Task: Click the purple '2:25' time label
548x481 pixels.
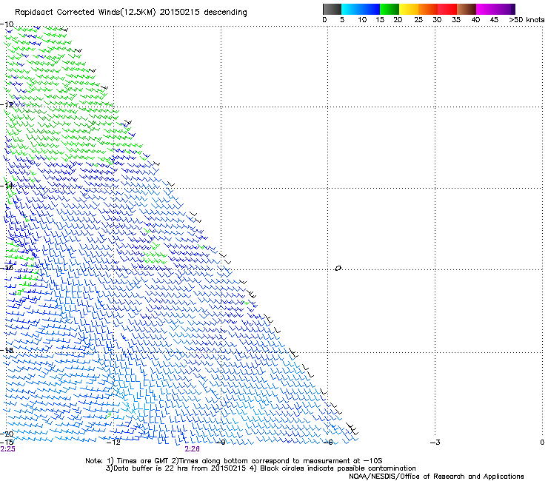Action: [x=7, y=449]
